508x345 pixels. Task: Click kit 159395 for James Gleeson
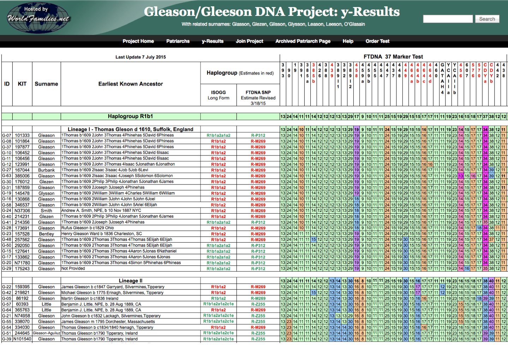21,287
